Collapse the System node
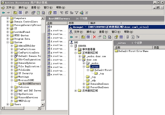 (7, 42)
